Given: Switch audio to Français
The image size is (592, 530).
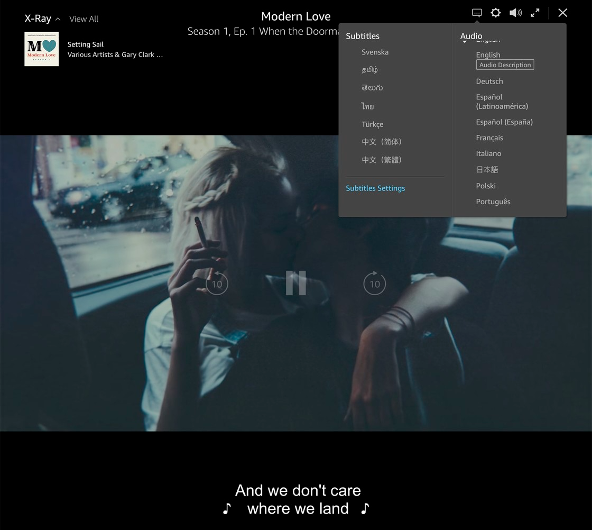Looking at the screenshot, I should click(x=489, y=138).
